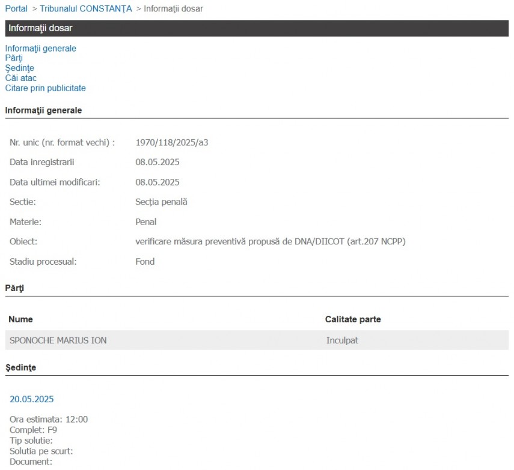
Task: Jump to Ședințe anchor link
Action: tap(20, 68)
